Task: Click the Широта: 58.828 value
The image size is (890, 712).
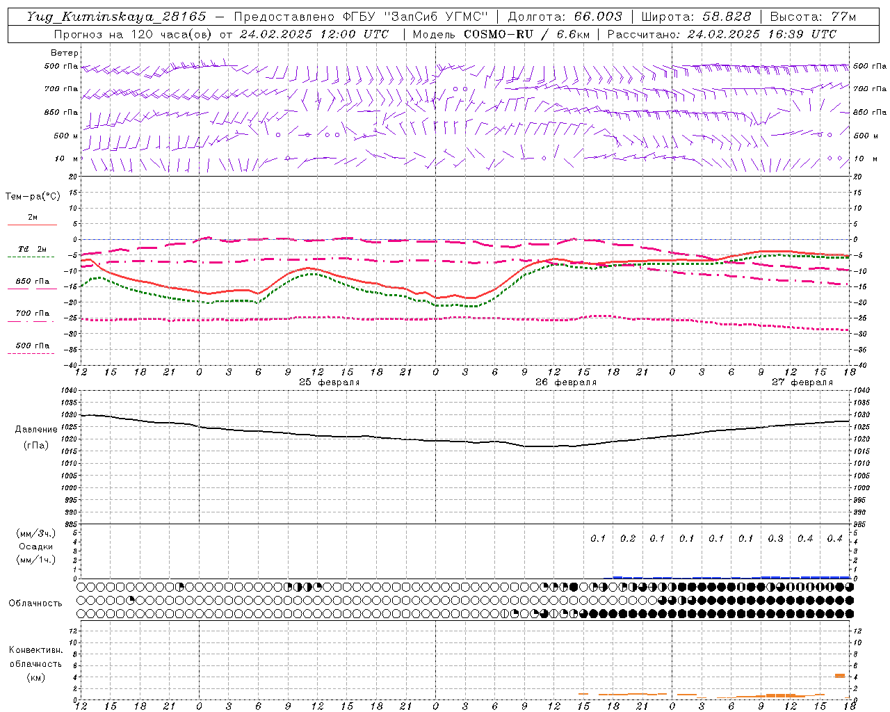Action: [696, 16]
